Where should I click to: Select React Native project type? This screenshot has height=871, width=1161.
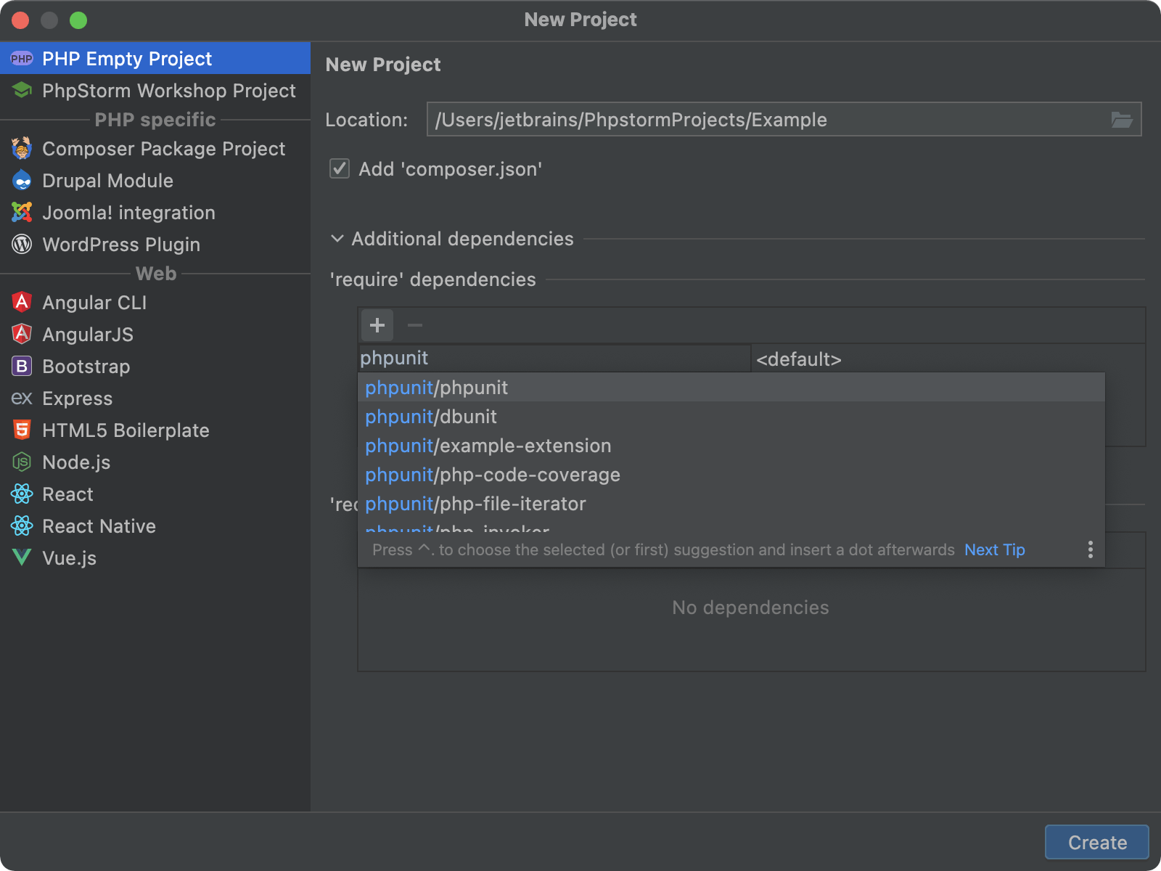coord(99,526)
